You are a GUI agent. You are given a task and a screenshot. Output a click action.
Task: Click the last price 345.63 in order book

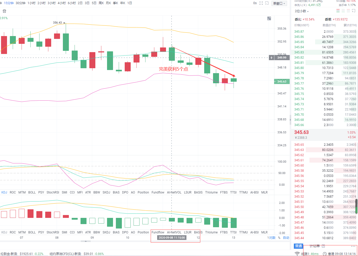pos(301,132)
